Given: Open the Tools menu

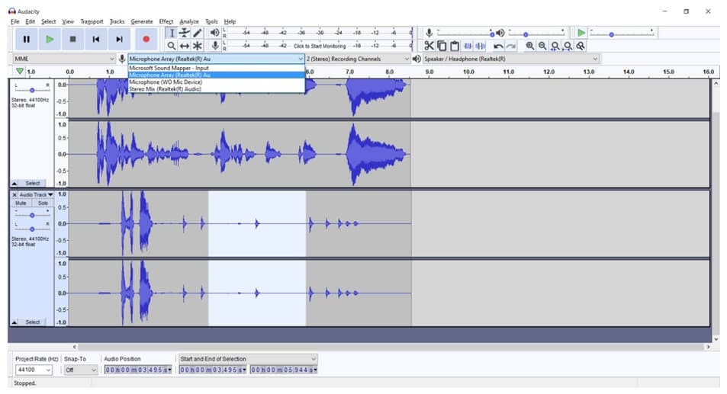Looking at the screenshot, I should pos(211,21).
